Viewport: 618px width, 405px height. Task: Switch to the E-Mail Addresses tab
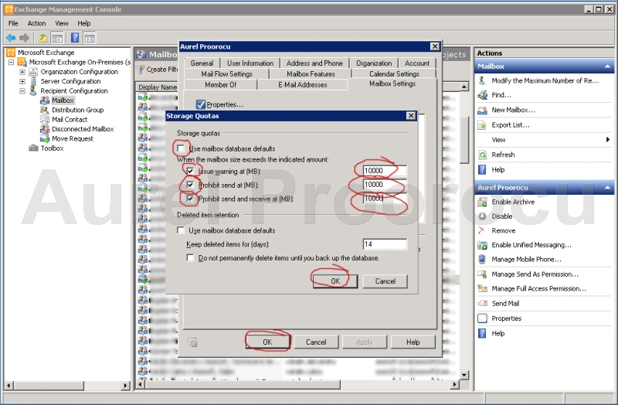point(302,84)
